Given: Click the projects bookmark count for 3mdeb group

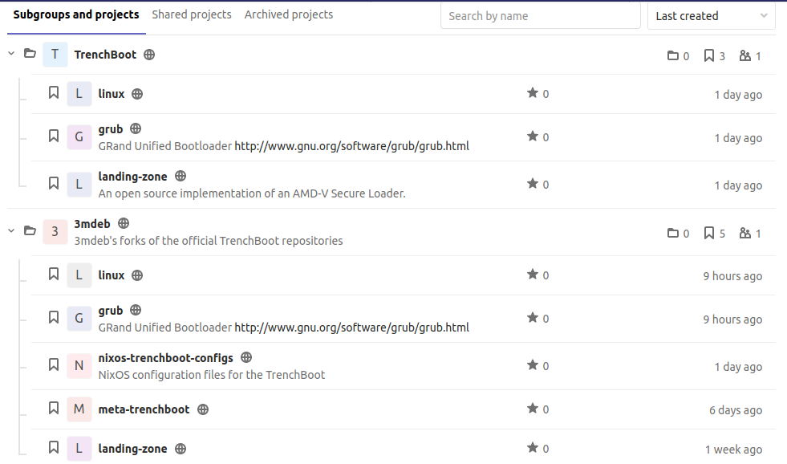Looking at the screenshot, I should [x=713, y=233].
